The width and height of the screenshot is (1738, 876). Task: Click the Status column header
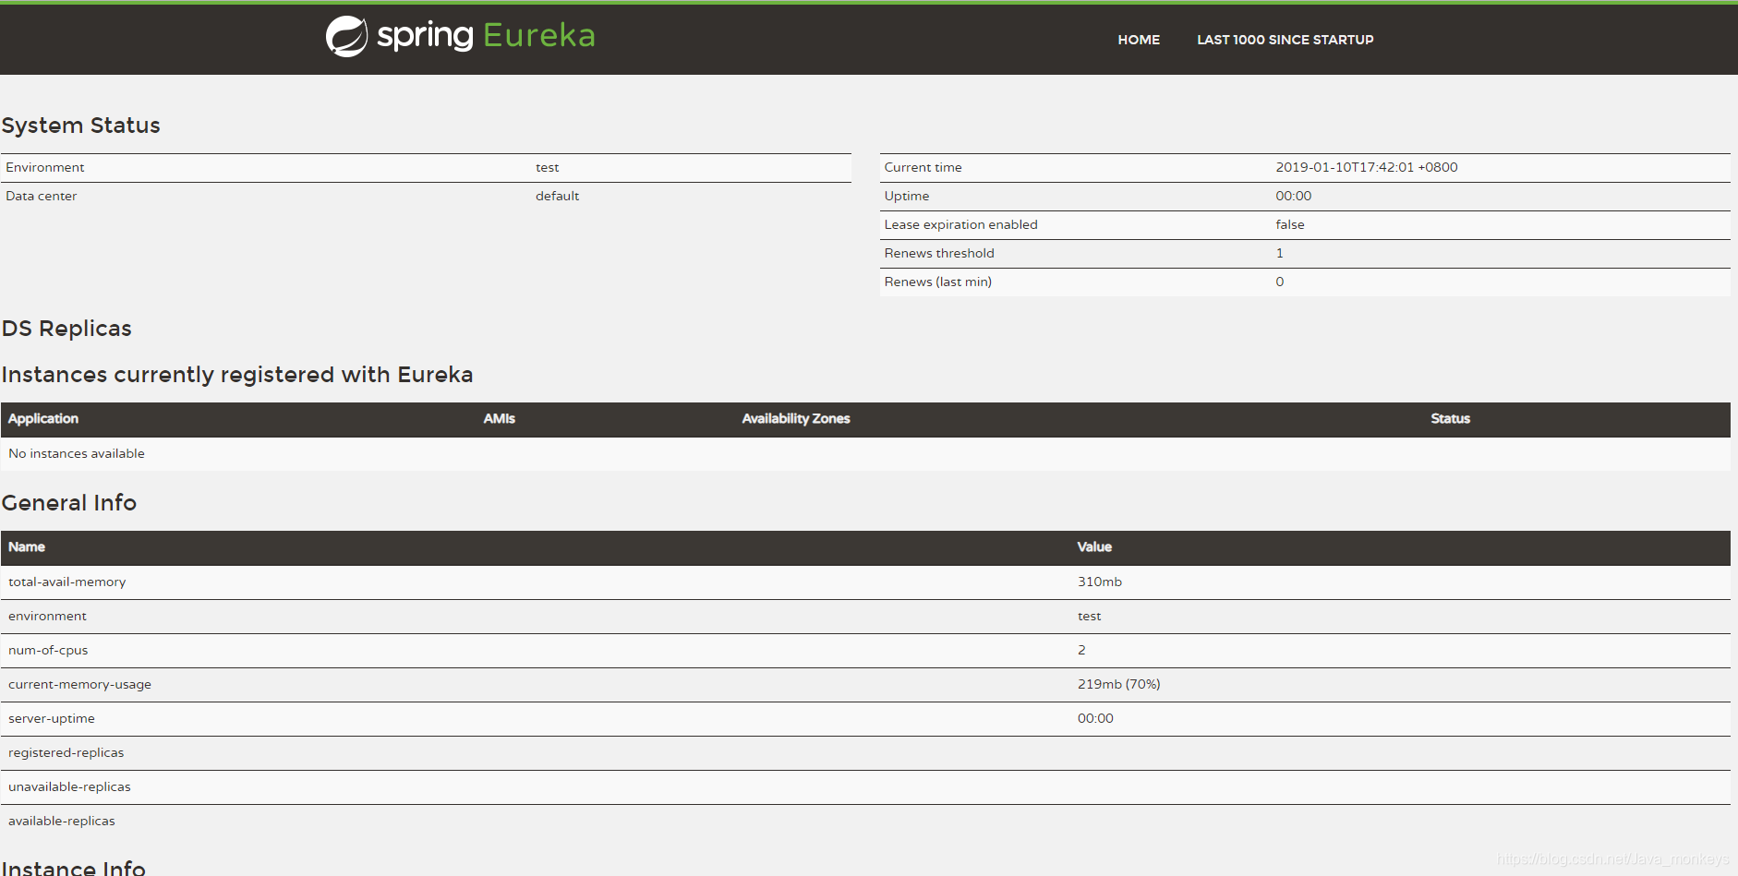tap(1450, 419)
